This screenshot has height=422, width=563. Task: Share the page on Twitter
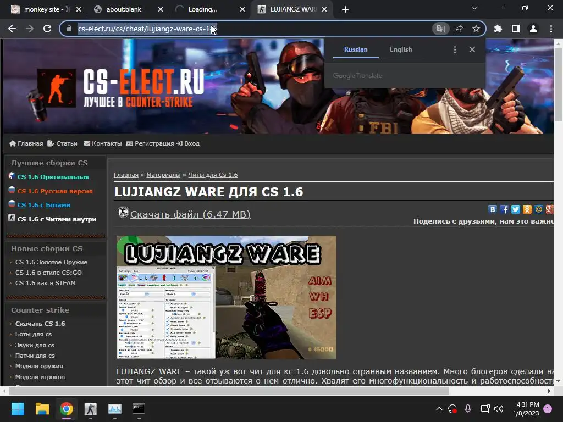click(x=516, y=209)
